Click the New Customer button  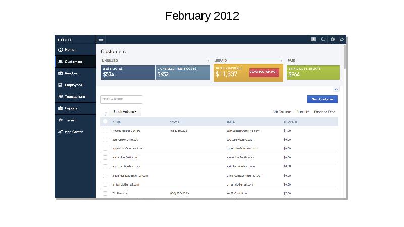point(322,100)
